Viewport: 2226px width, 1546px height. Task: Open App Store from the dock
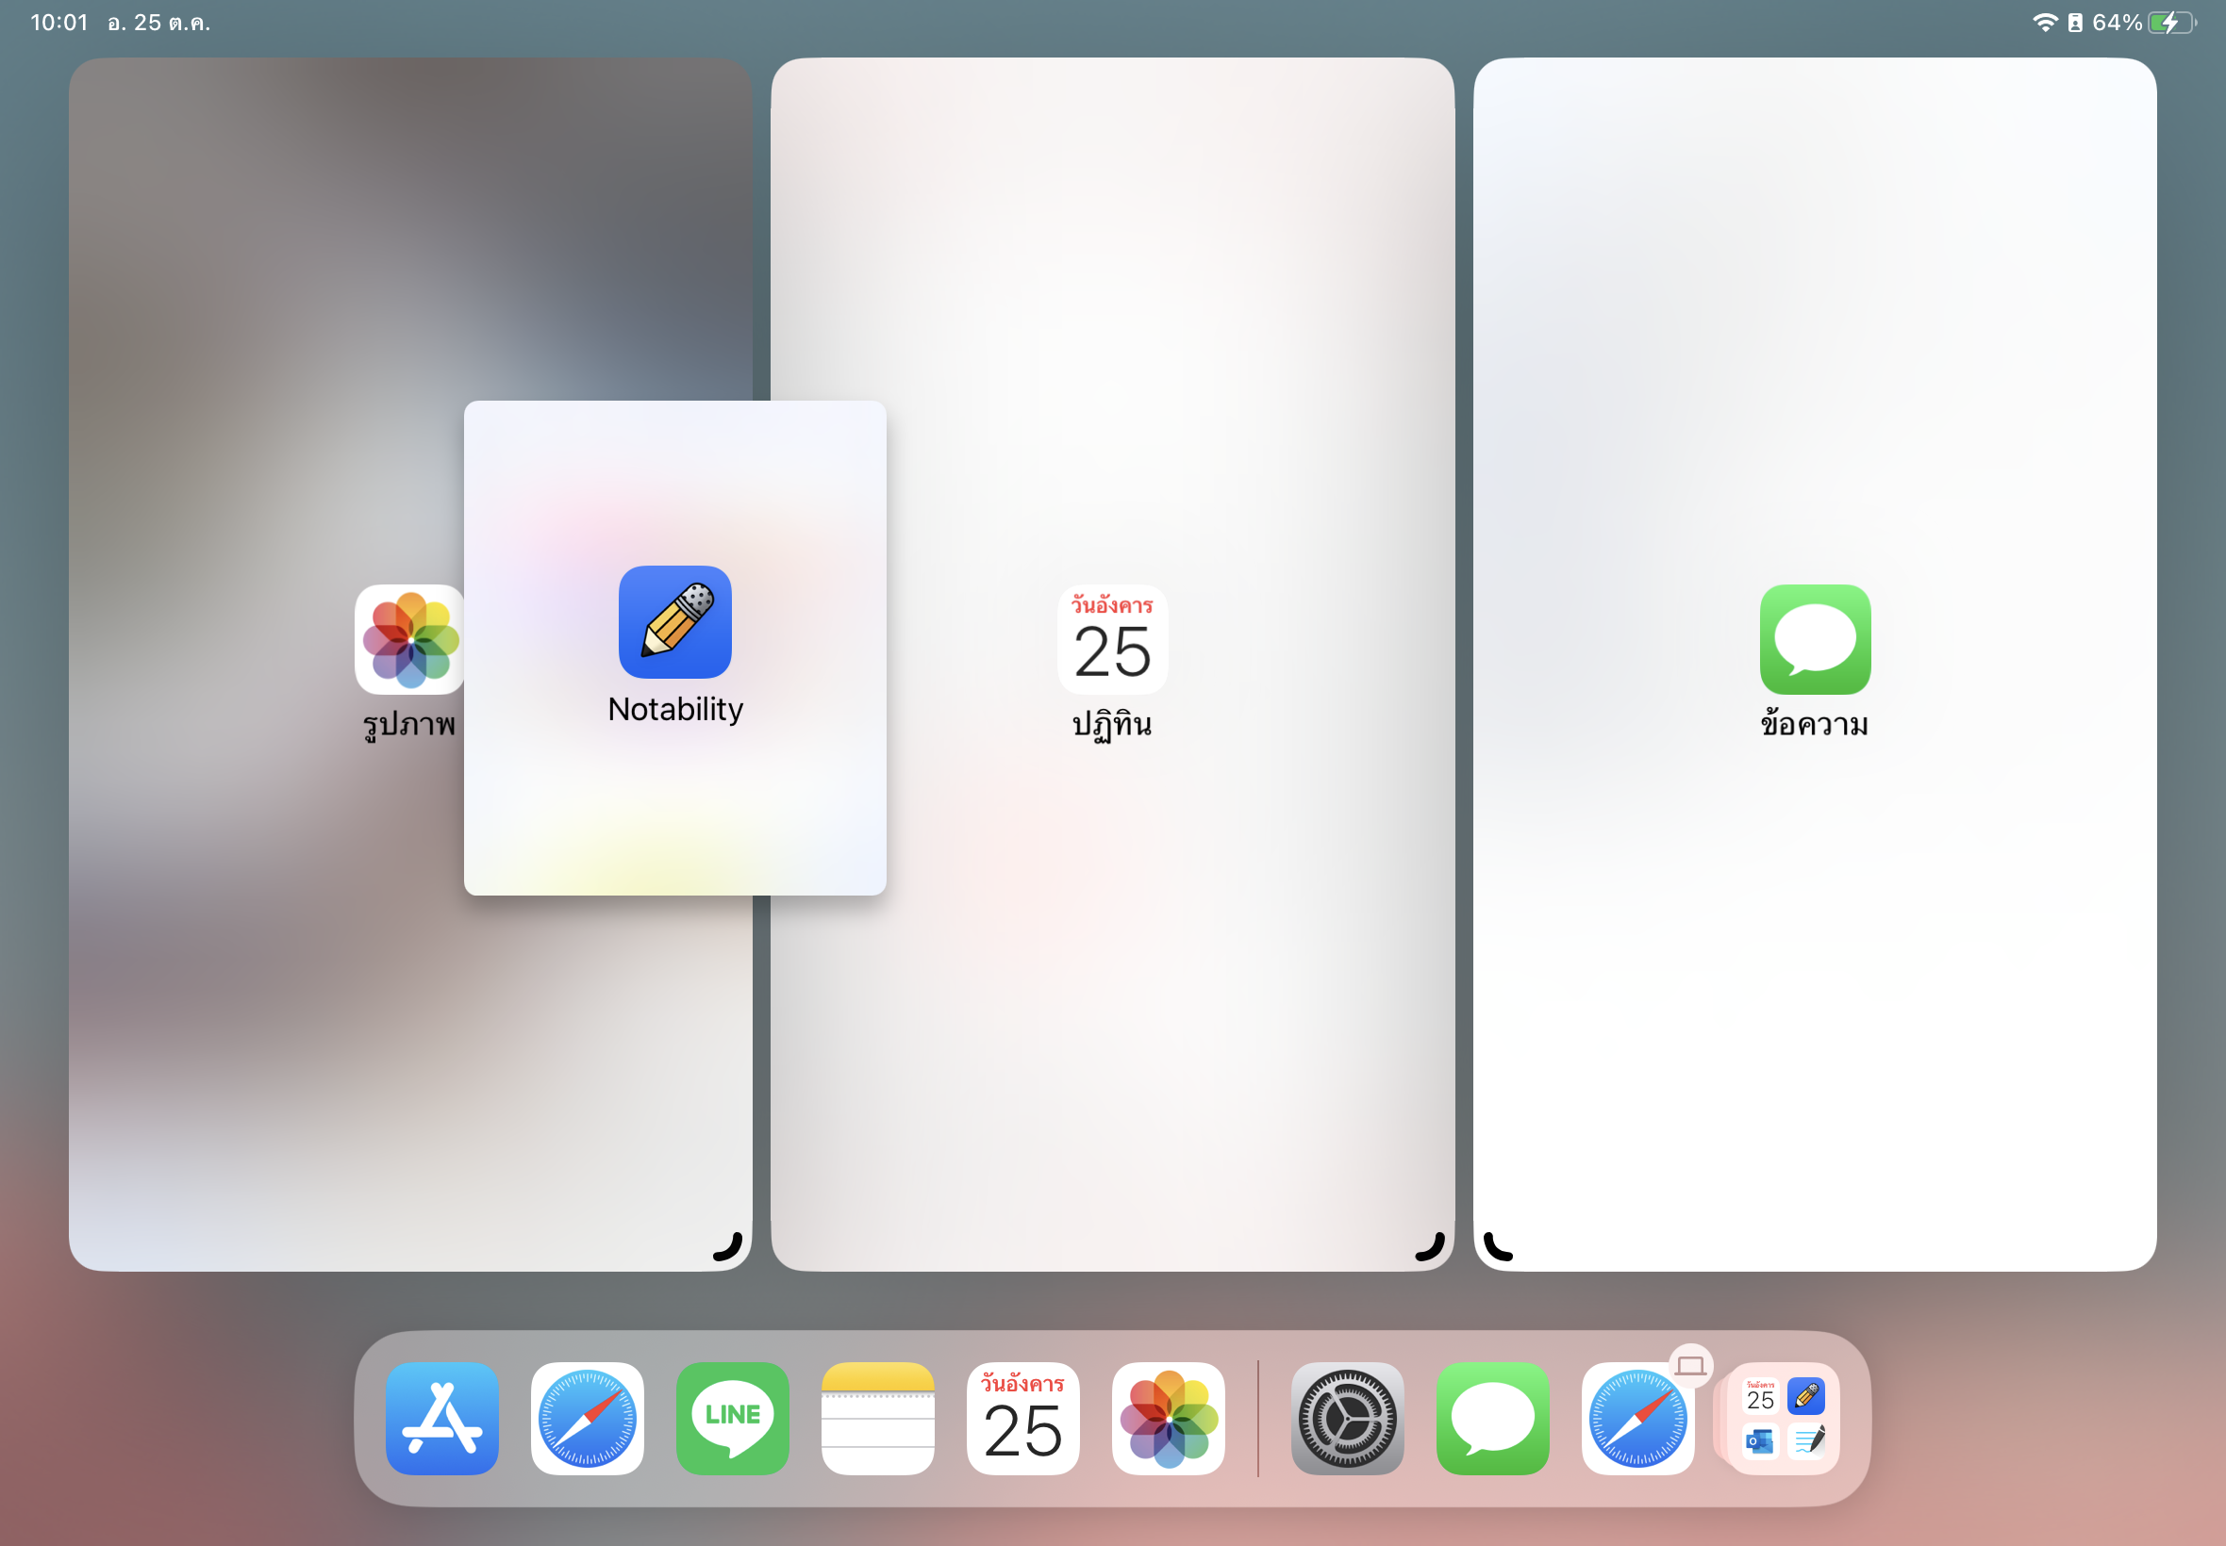(442, 1418)
